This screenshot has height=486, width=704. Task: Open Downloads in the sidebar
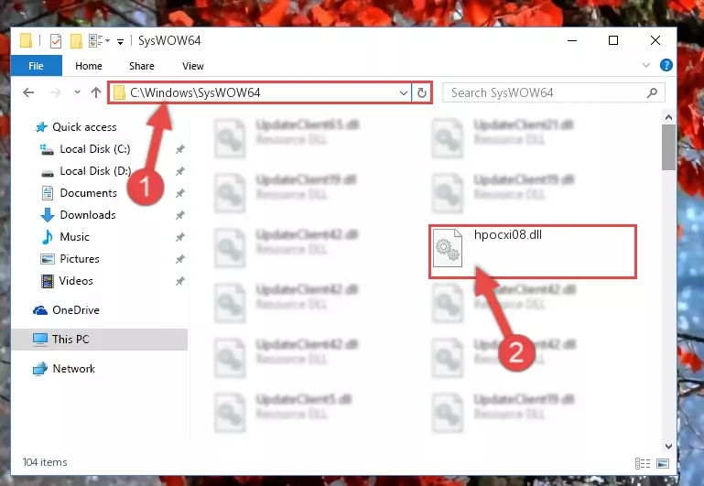pos(88,215)
